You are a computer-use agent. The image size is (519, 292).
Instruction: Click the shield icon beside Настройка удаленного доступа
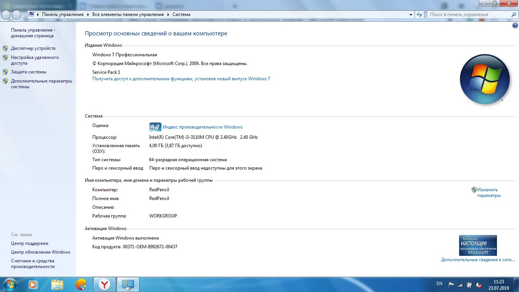5,57
